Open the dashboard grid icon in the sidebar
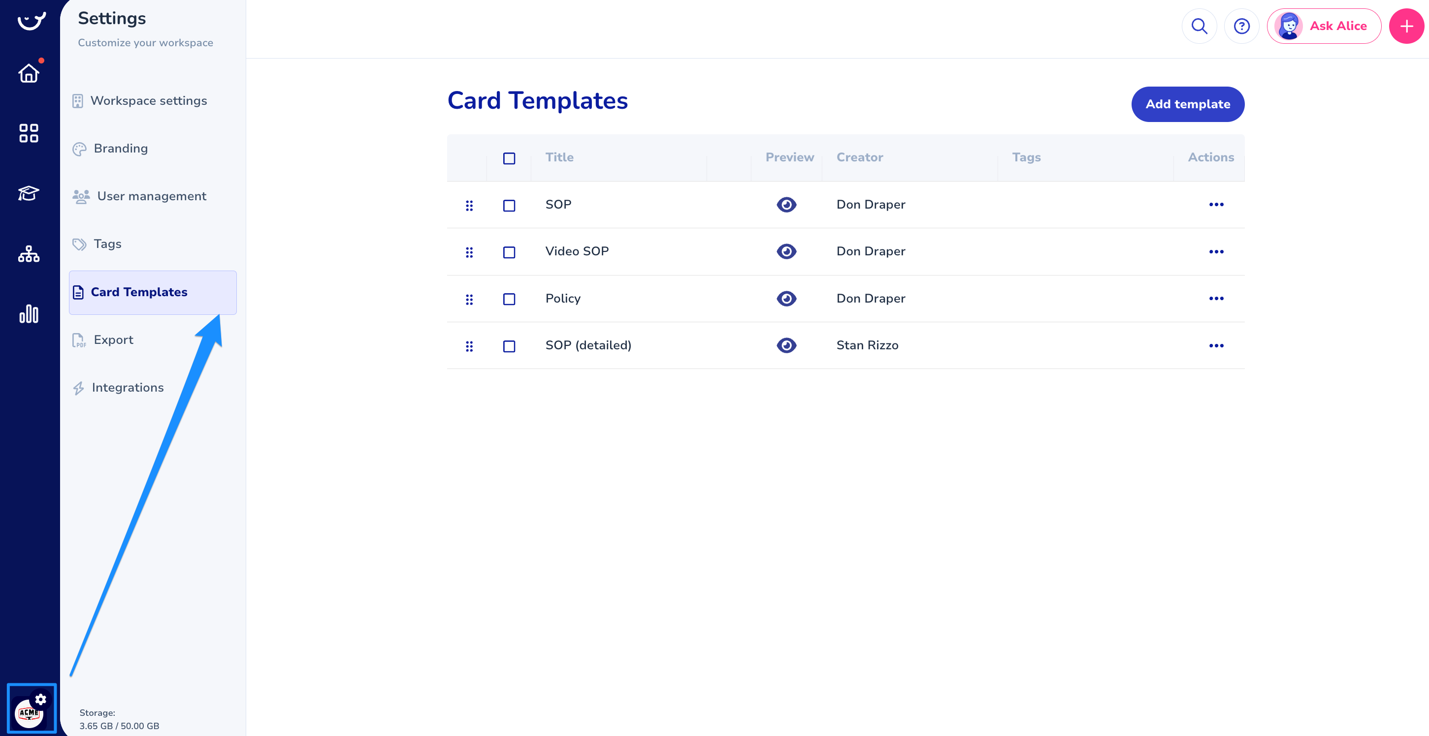This screenshot has width=1429, height=736. 29,133
